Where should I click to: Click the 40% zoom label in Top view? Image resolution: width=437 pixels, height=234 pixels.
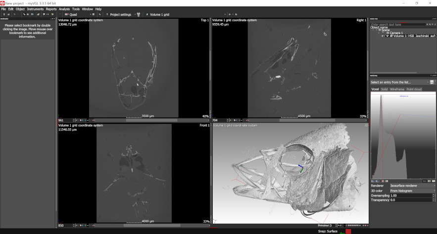tap(205, 116)
